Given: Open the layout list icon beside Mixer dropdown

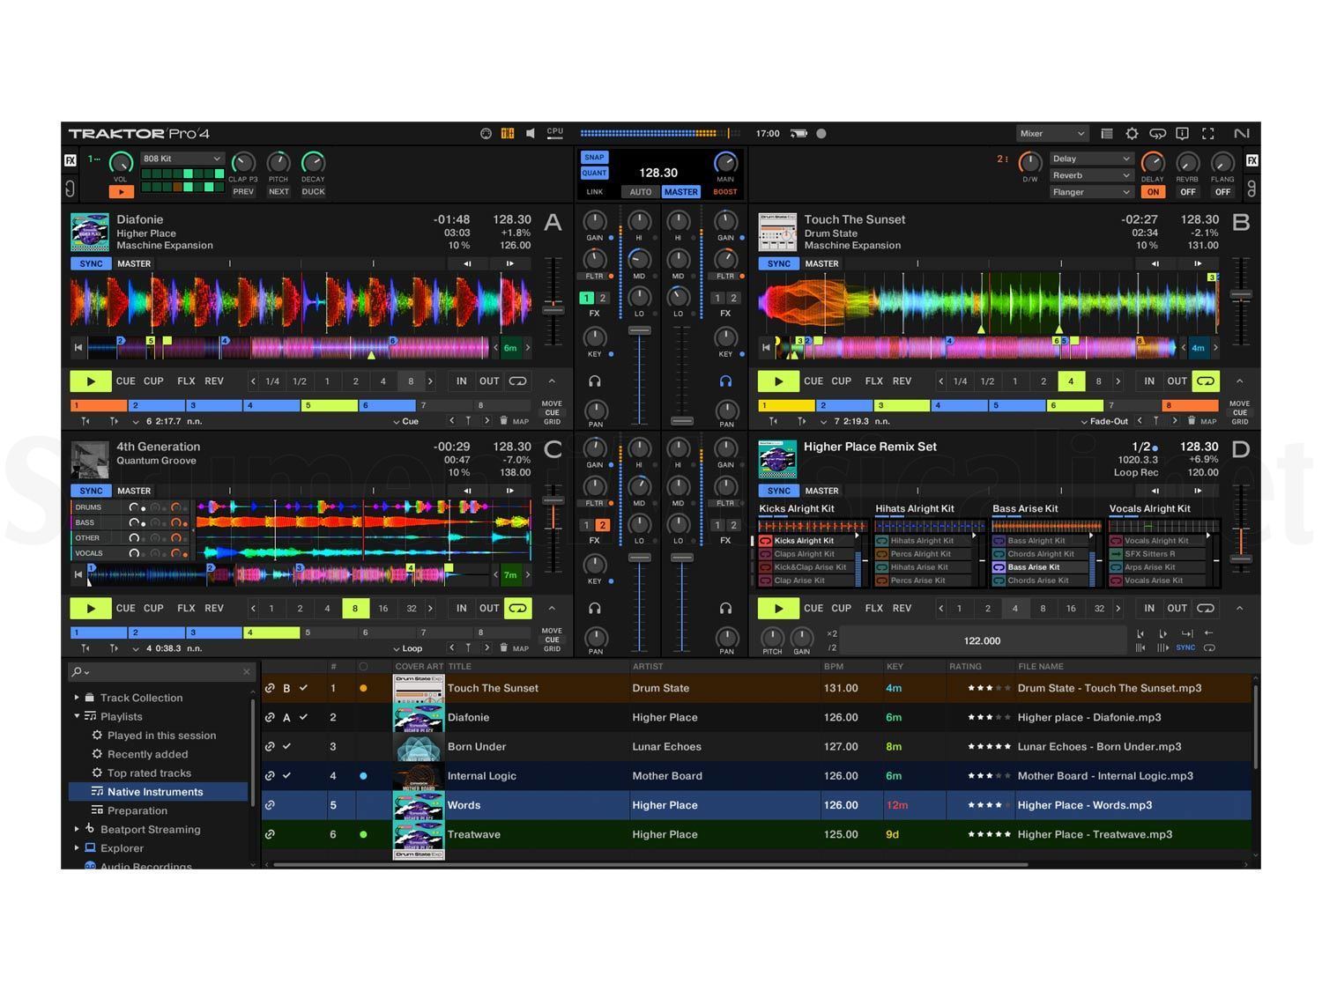Looking at the screenshot, I should [1107, 133].
